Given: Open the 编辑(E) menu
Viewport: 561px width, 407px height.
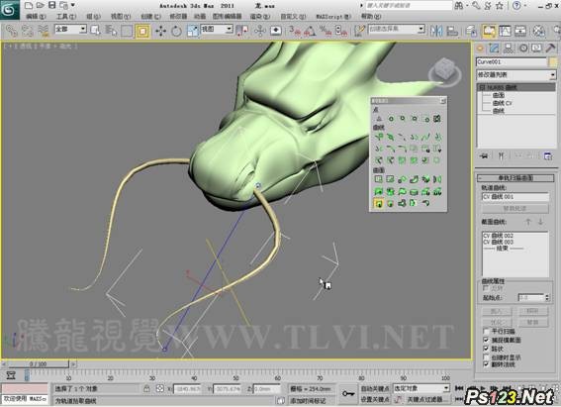Looking at the screenshot, I should point(37,17).
